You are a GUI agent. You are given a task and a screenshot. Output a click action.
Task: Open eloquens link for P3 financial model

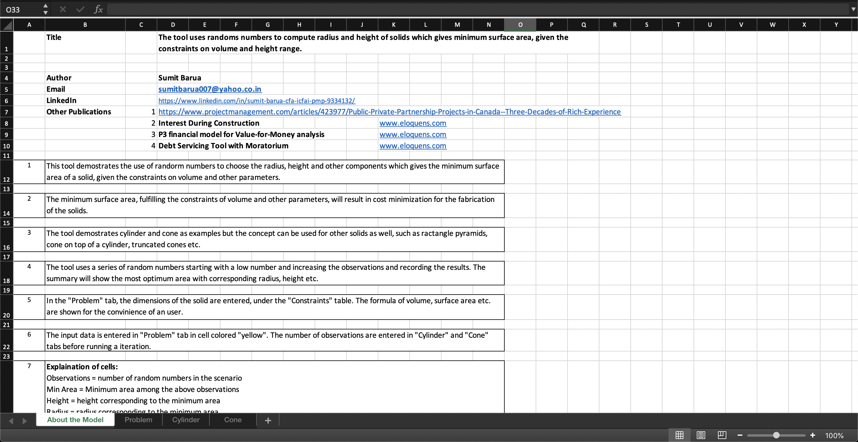pyautogui.click(x=413, y=134)
